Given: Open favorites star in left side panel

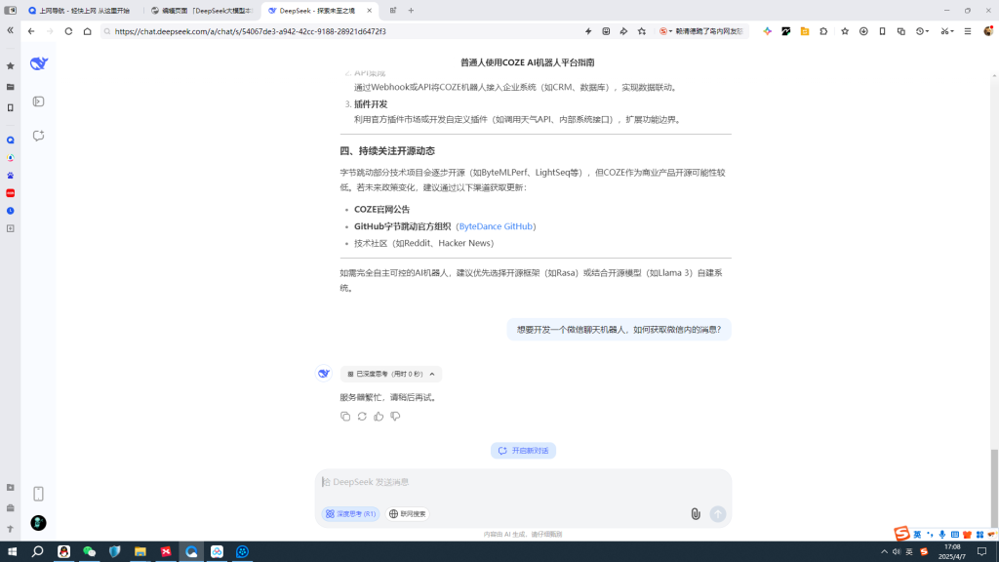Looking at the screenshot, I should point(10,65).
